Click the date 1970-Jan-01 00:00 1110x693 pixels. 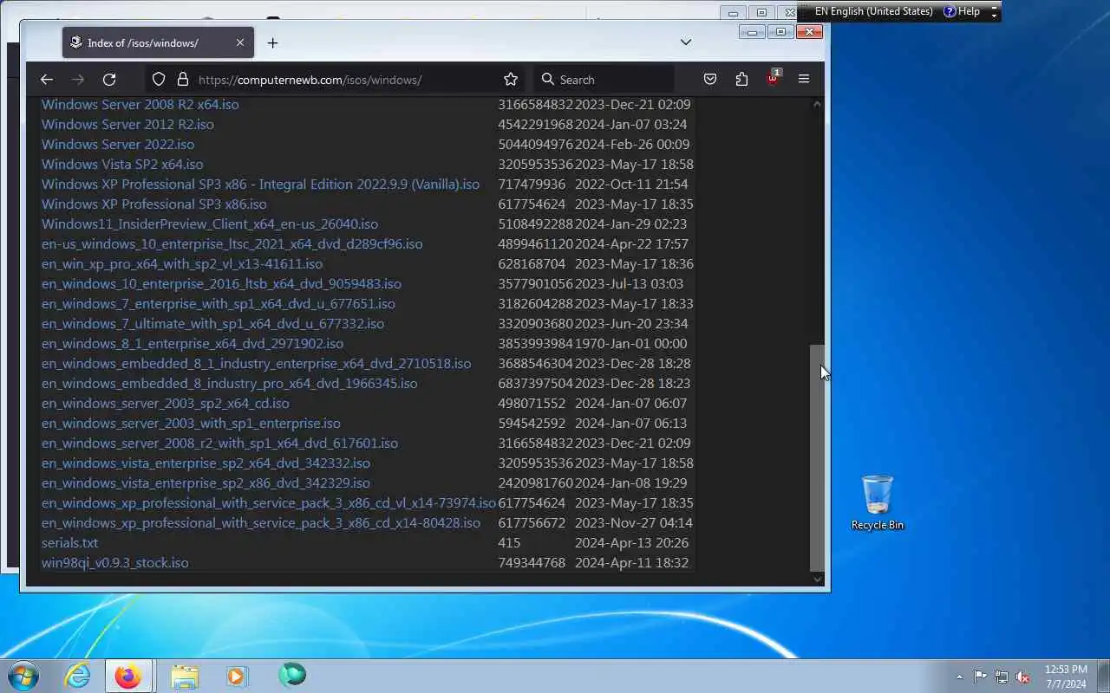pyautogui.click(x=632, y=343)
